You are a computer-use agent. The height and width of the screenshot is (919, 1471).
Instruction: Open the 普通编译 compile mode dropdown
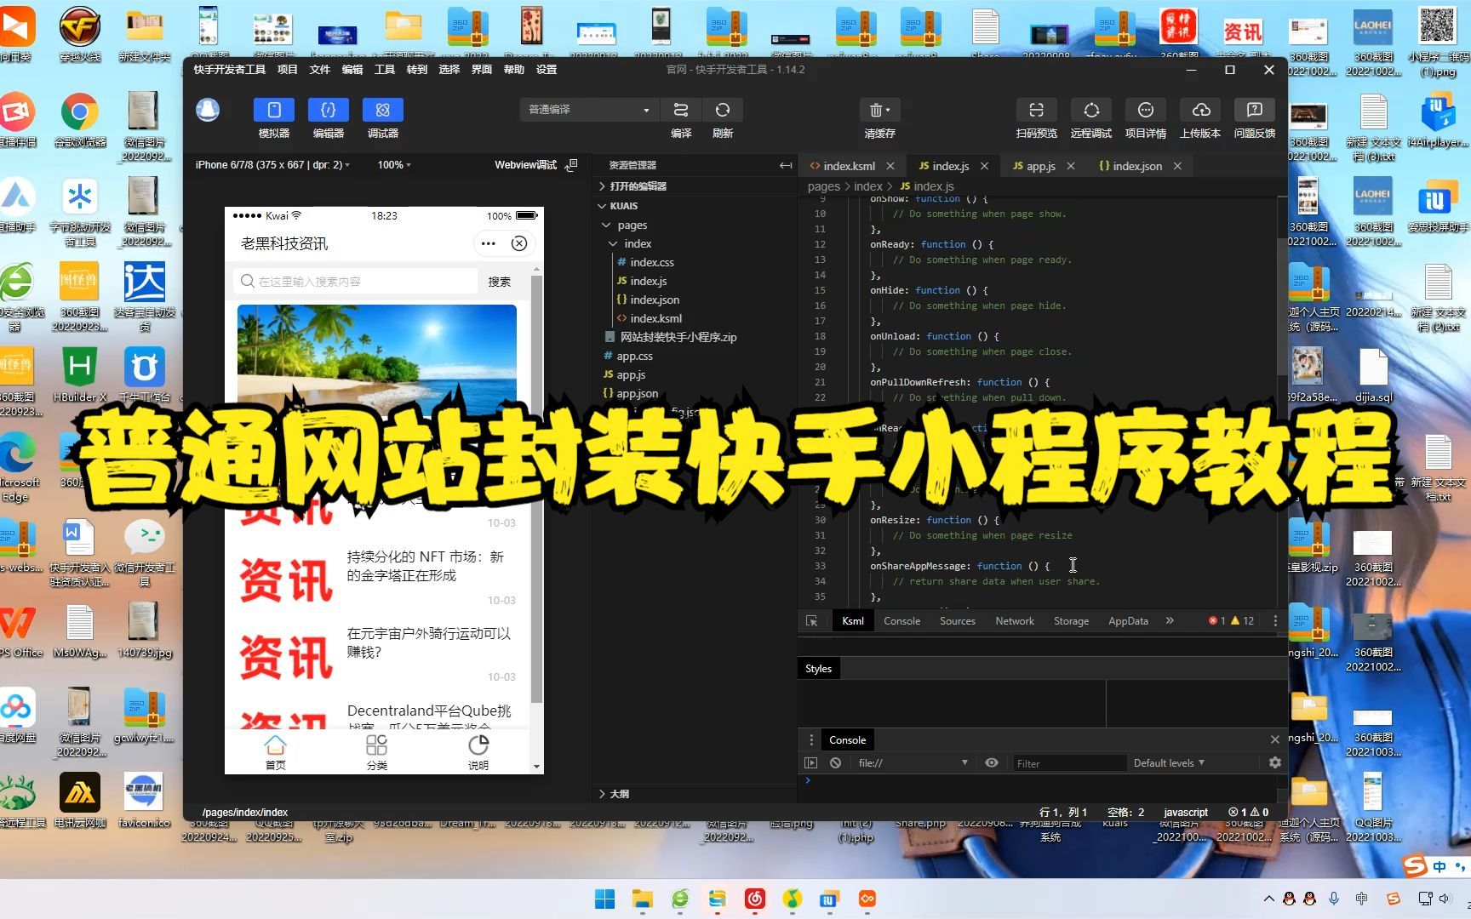(589, 110)
